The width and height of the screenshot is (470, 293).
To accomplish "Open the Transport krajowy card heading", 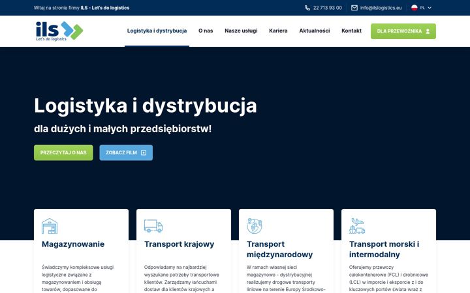I will [x=180, y=244].
